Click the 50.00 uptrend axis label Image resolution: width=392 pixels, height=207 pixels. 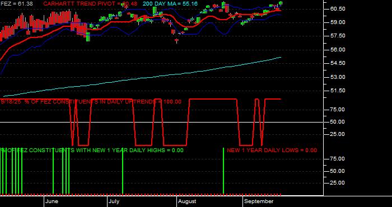338,122
